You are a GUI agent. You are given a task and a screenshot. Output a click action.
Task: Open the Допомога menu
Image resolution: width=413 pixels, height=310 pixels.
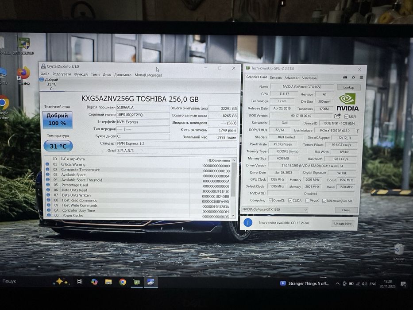tap(123, 75)
